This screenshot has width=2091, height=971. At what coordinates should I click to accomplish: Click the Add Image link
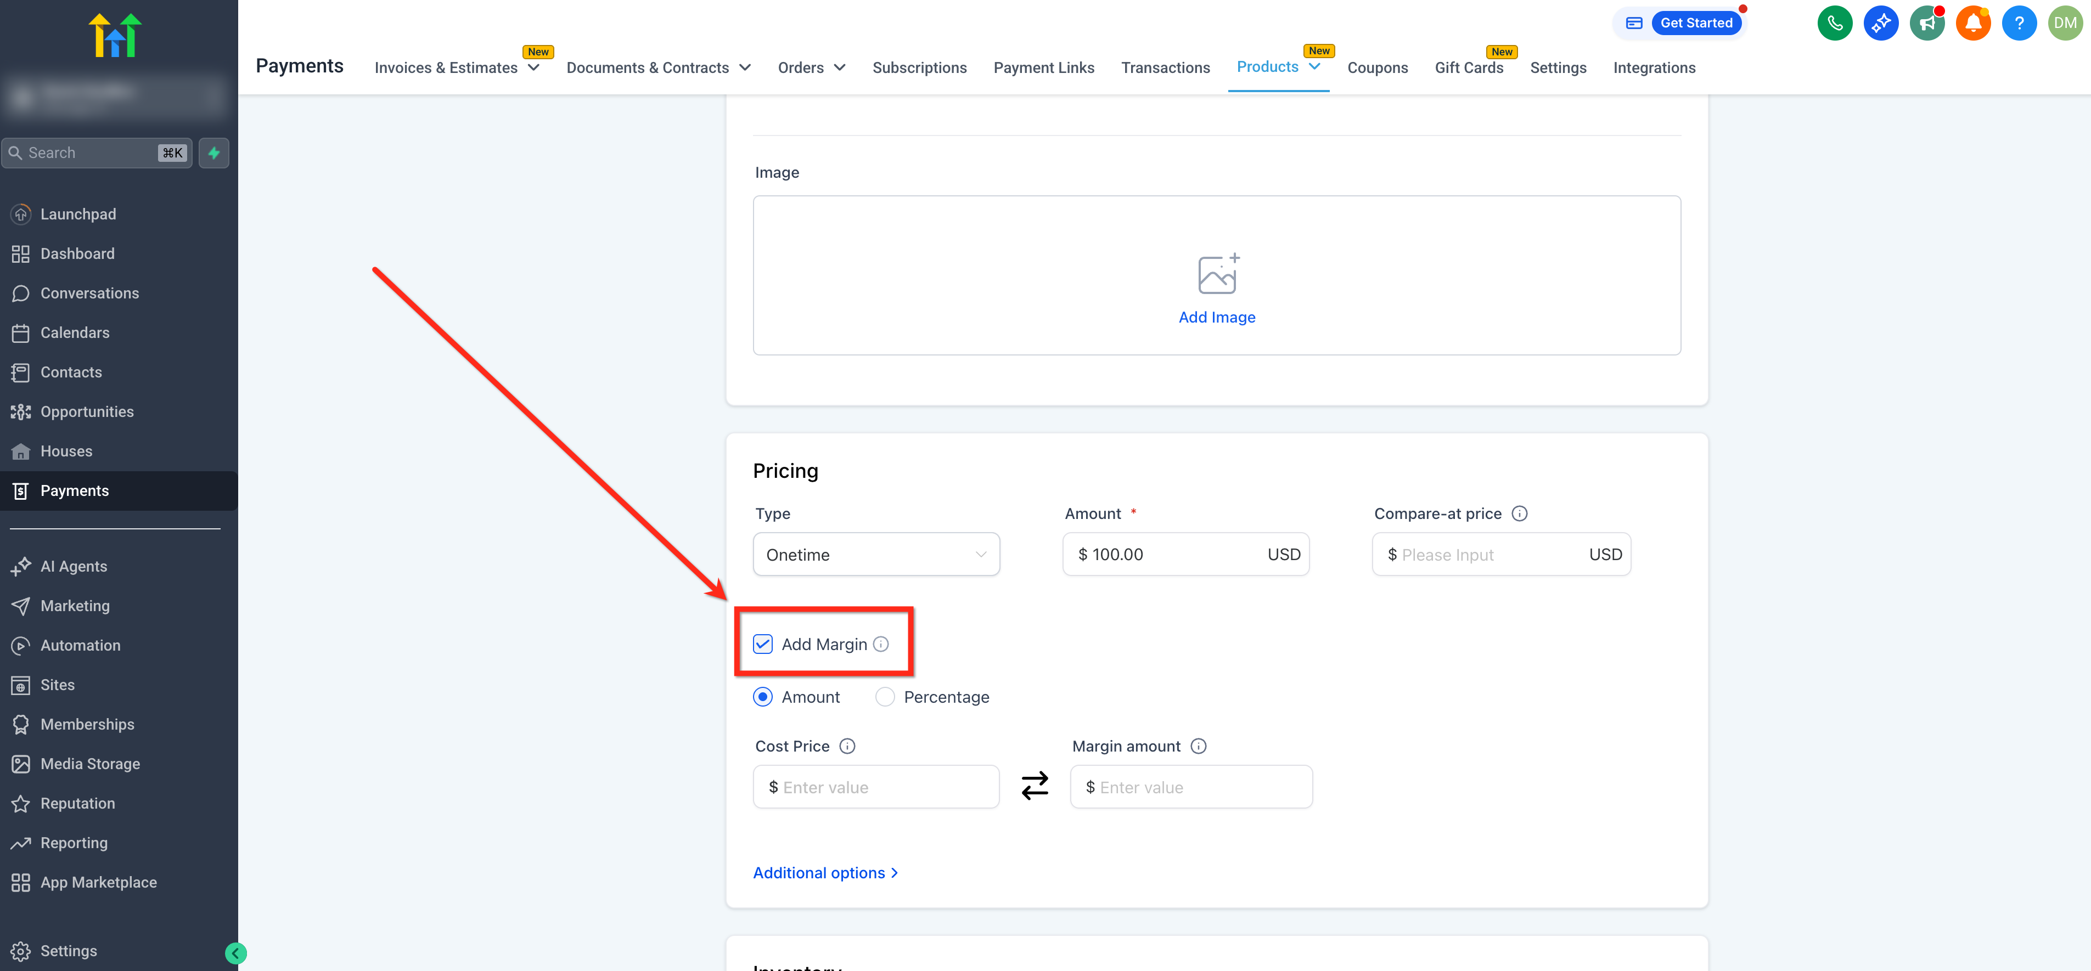(x=1216, y=317)
